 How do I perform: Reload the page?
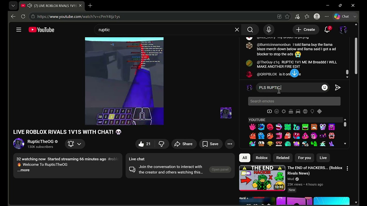click(x=23, y=17)
